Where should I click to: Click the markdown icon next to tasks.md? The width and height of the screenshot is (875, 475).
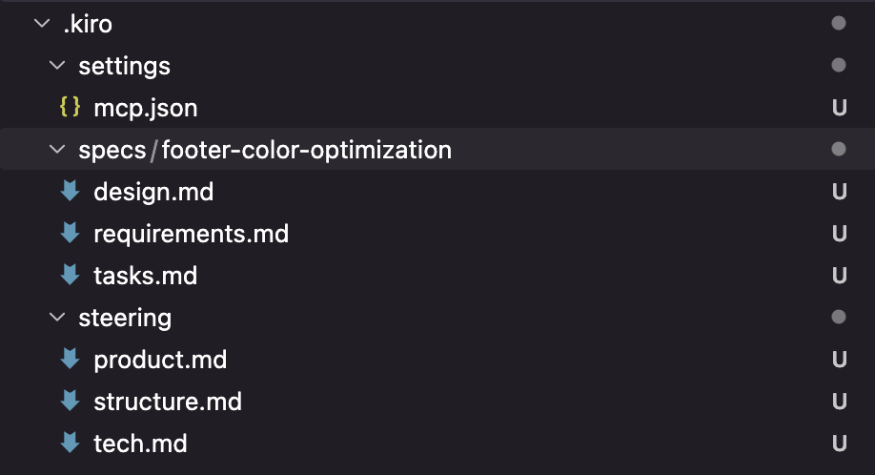coord(70,275)
